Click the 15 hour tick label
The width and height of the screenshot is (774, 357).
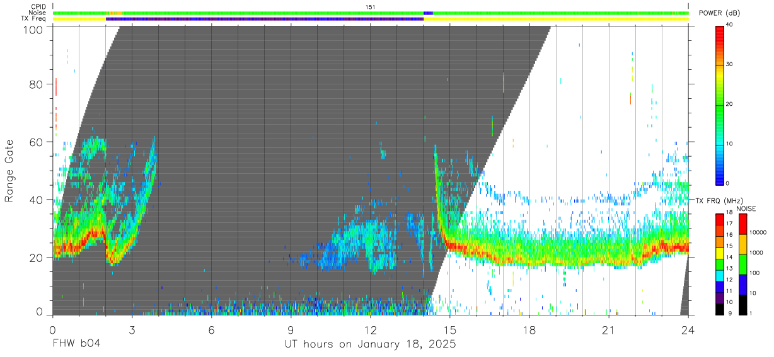[450, 329]
